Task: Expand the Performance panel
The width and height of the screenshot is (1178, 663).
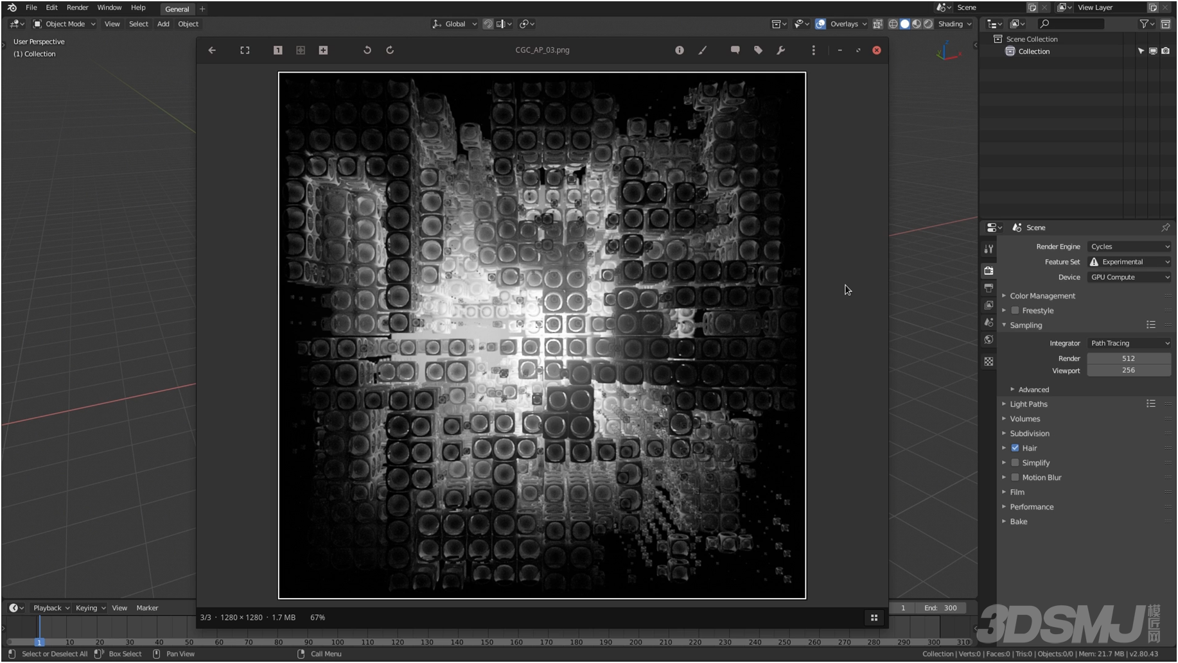Action: pyautogui.click(x=1031, y=507)
